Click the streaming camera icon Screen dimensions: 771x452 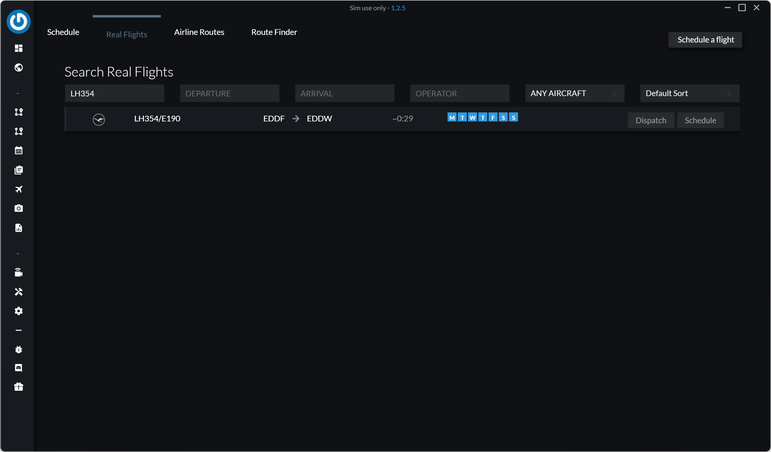pyautogui.click(x=19, y=272)
